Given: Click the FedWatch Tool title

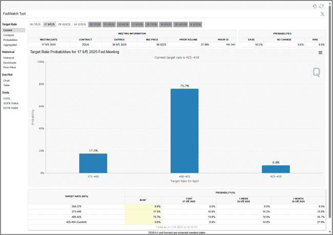Looking at the screenshot, I should [14, 14].
